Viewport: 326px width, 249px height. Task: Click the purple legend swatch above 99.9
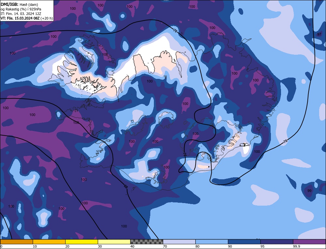(x=309, y=242)
